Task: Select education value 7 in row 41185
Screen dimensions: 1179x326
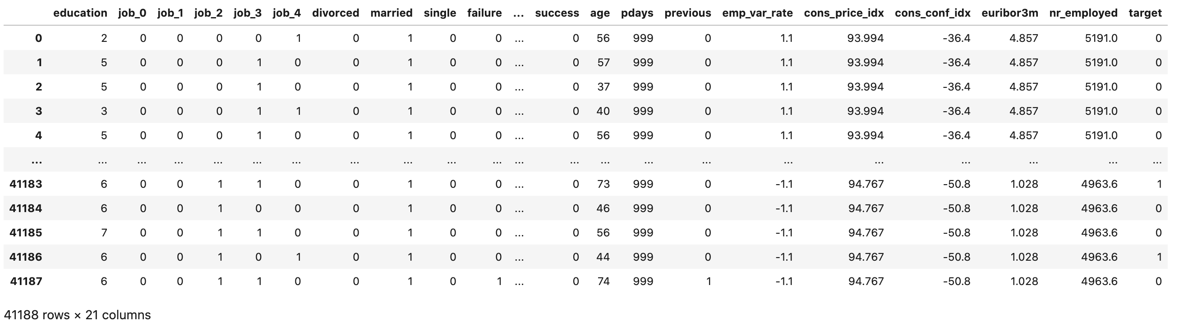Action: click(104, 232)
